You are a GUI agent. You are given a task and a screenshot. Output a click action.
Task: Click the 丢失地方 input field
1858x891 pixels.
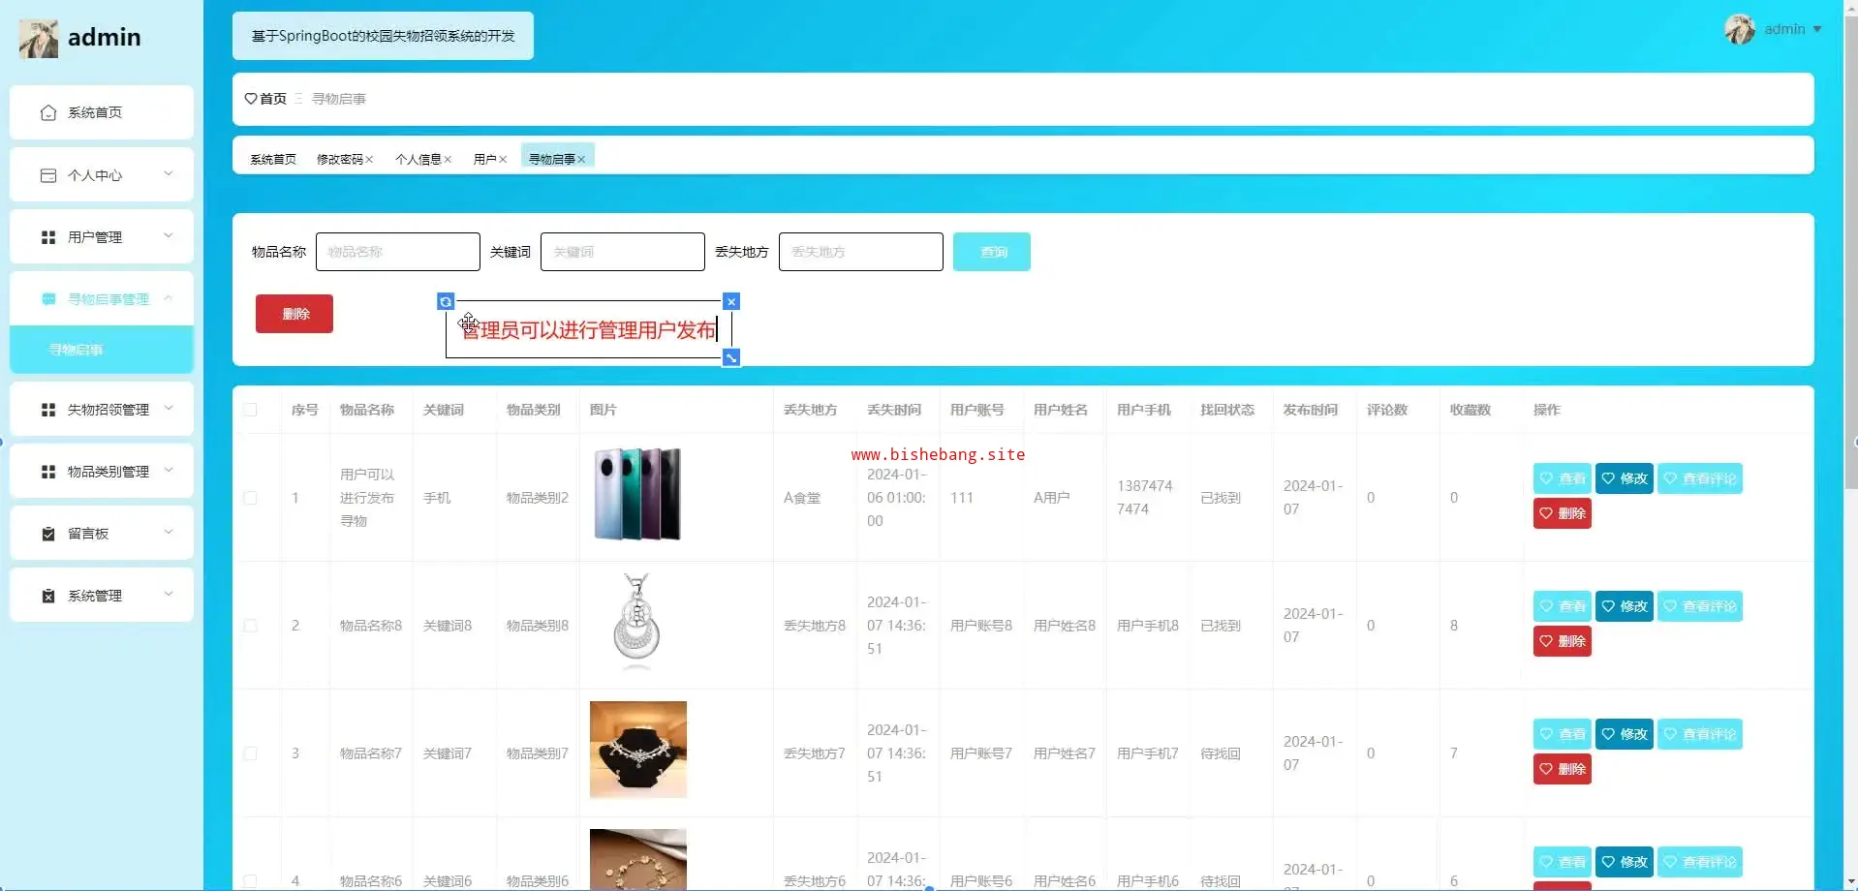(x=861, y=252)
